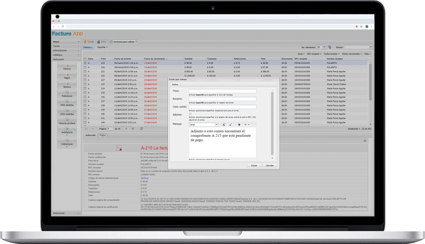The height and width of the screenshot is (244, 425).
Task: Click the refresh icon in pagination bar
Action: (x=142, y=129)
